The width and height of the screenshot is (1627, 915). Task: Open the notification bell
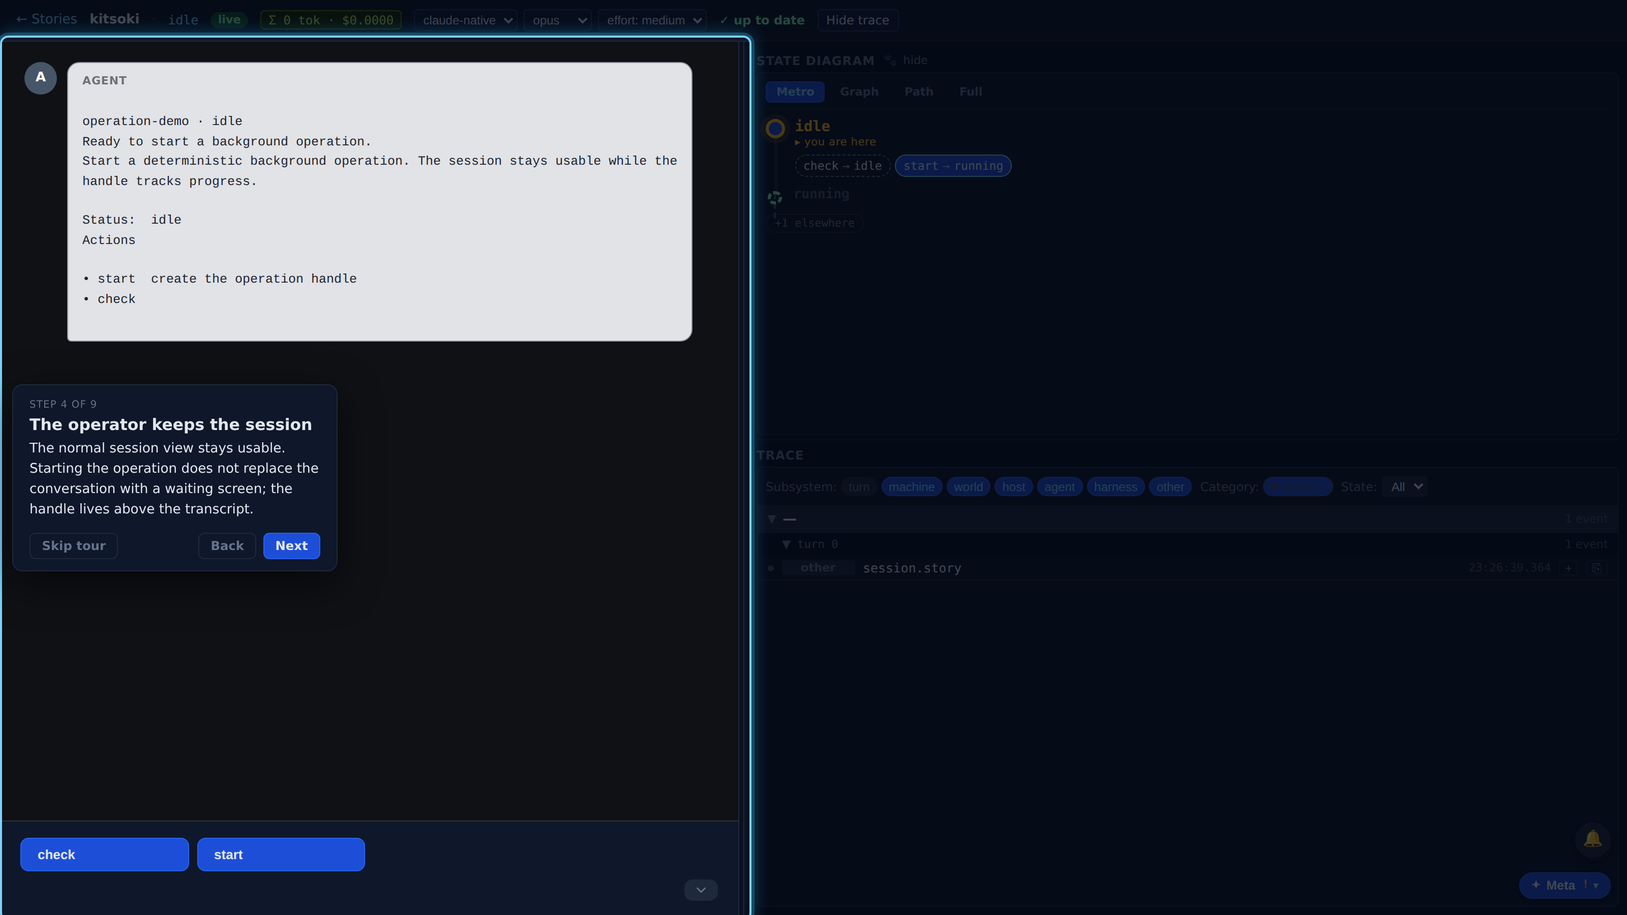pyautogui.click(x=1592, y=839)
